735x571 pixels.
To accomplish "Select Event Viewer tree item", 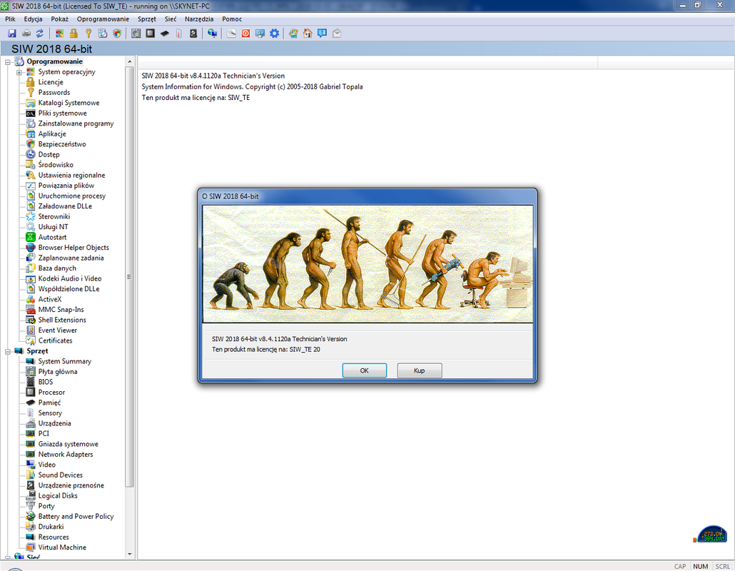I will click(57, 330).
